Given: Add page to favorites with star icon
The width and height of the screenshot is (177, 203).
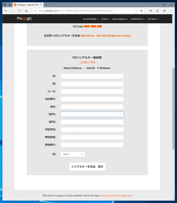Looking at the screenshot, I should [x=142, y=11].
